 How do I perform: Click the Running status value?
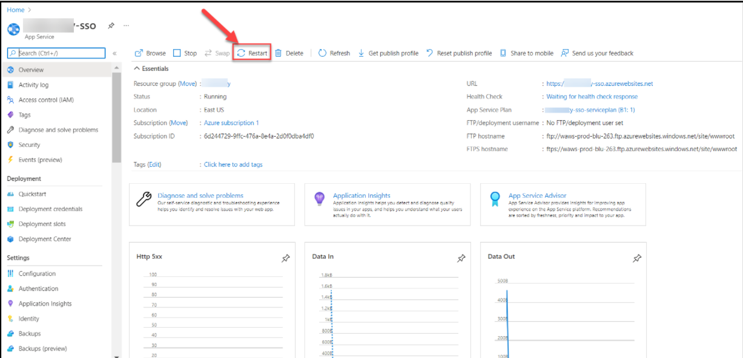point(215,97)
